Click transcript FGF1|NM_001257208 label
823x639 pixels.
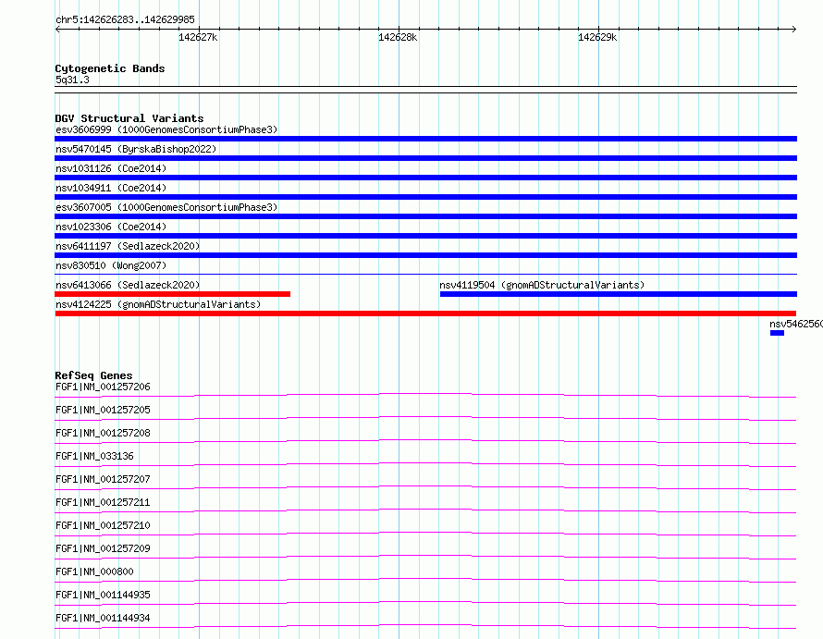point(103,433)
